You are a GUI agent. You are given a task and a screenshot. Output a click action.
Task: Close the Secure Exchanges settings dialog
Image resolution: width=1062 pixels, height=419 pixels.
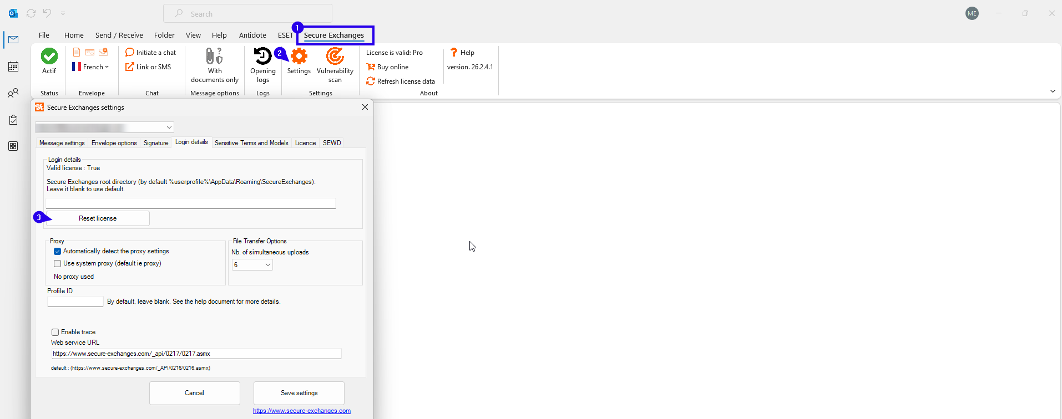365,107
